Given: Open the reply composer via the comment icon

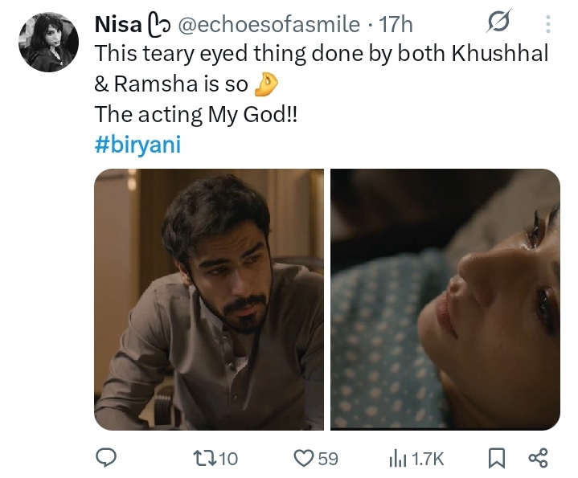Looking at the screenshot, I should pos(105,458).
